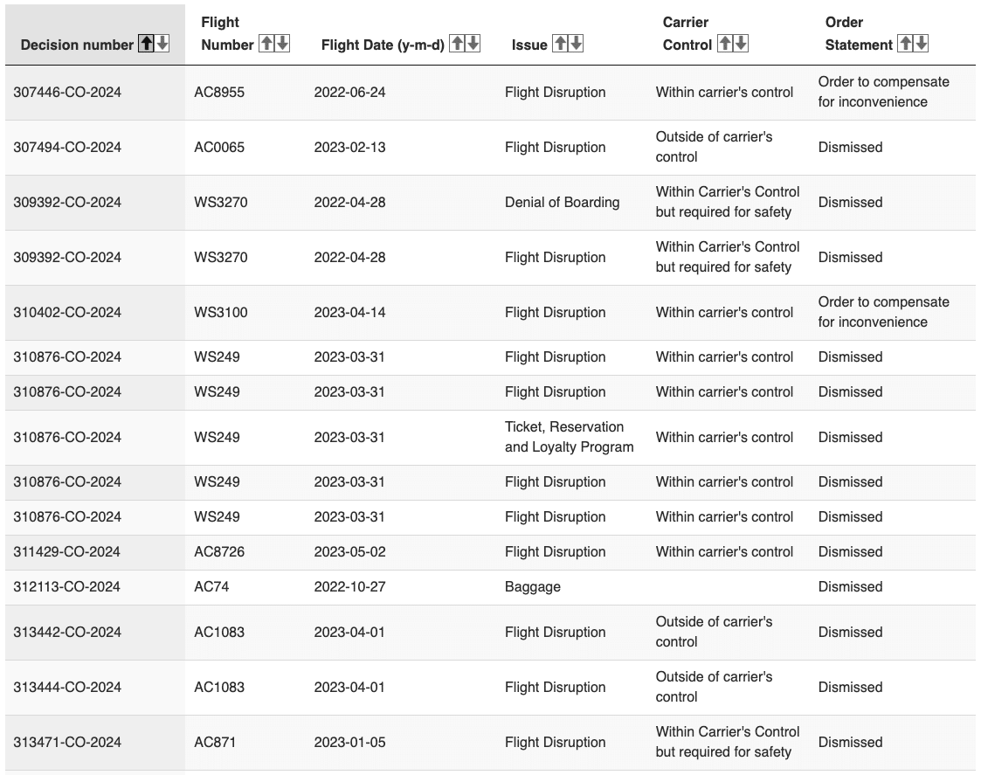
Task: Select the Baggage issue cell
Action: pos(533,587)
